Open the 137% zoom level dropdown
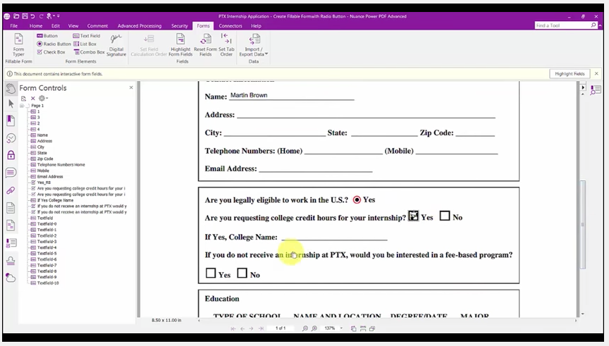 pyautogui.click(x=341, y=328)
